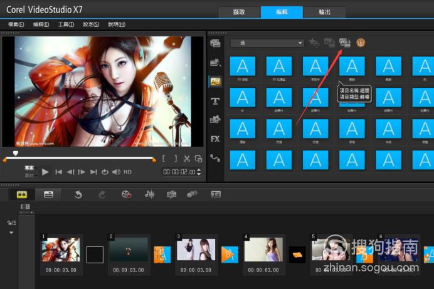Switch to the 擷取 (Capture) tab
The image size is (434, 289).
tap(239, 12)
